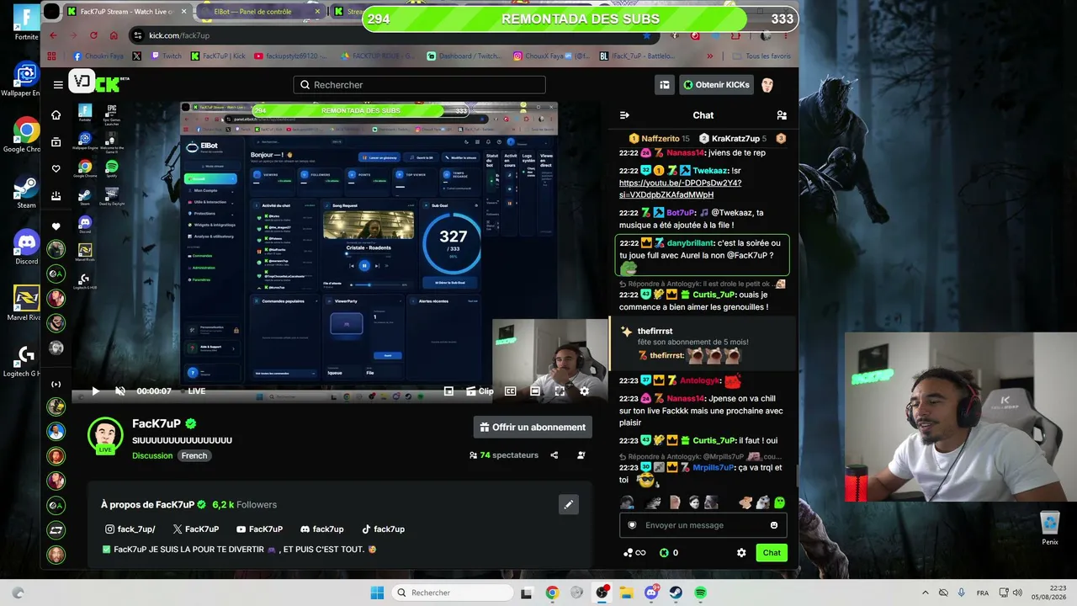The image size is (1077, 606).
Task: Mute or unmute the stream player volume
Action: coord(120,391)
